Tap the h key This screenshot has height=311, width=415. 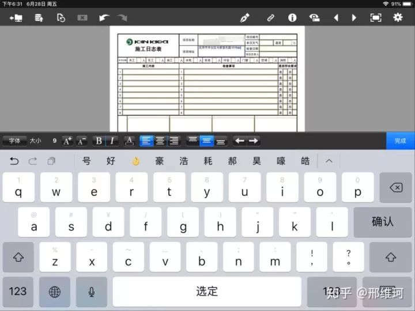tap(220, 222)
